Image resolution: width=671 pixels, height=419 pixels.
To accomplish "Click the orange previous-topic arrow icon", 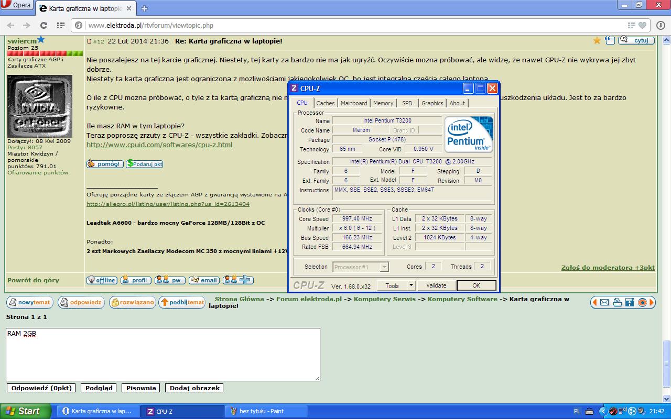I will [595, 302].
